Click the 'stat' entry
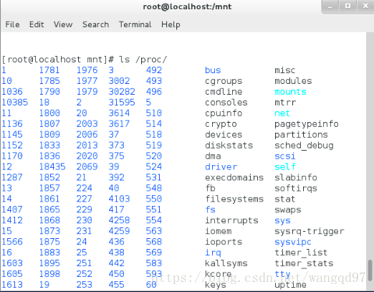Screen dimensions: 374x292 coord(285,199)
